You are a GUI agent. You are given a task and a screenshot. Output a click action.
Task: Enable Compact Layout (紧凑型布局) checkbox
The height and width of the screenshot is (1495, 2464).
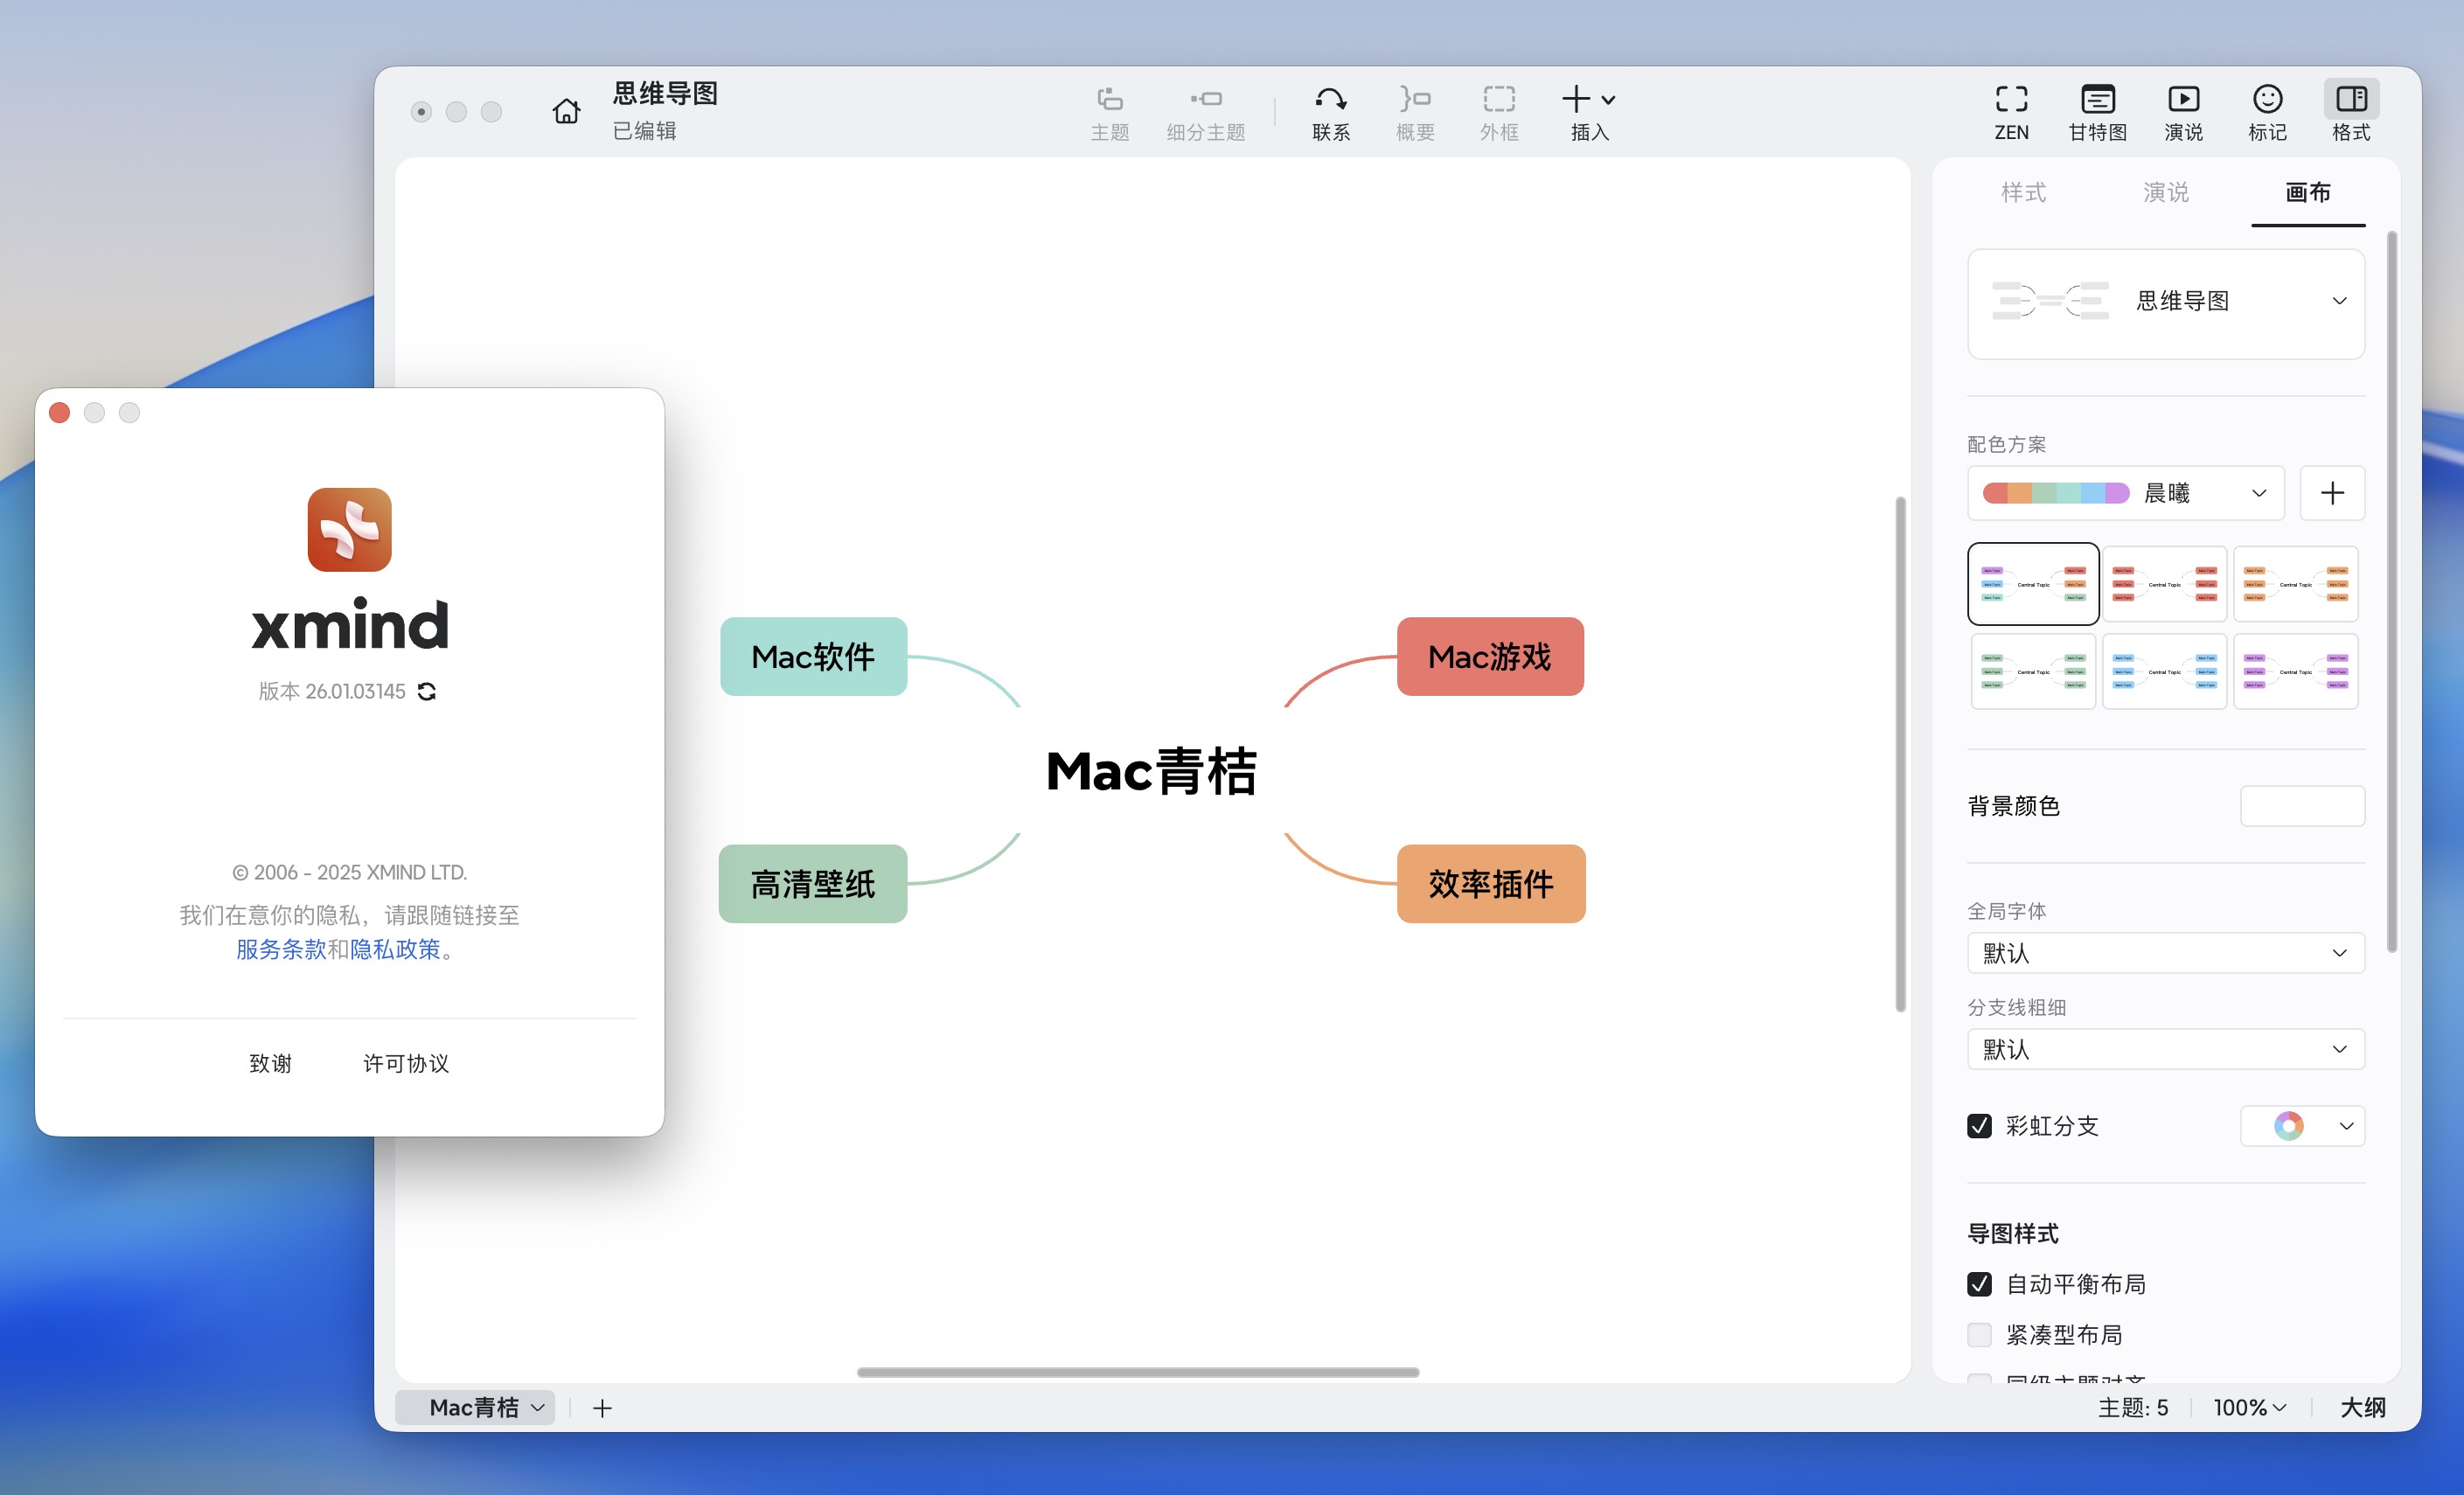coord(1979,1335)
